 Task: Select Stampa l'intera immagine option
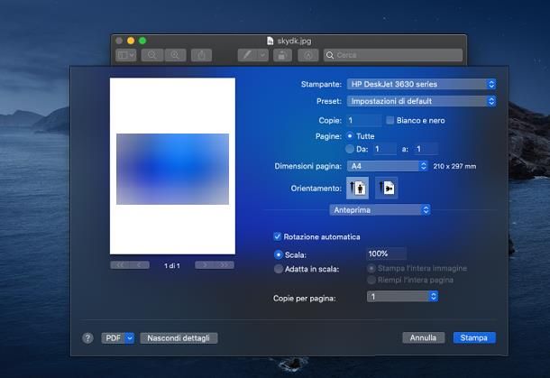(x=371, y=269)
